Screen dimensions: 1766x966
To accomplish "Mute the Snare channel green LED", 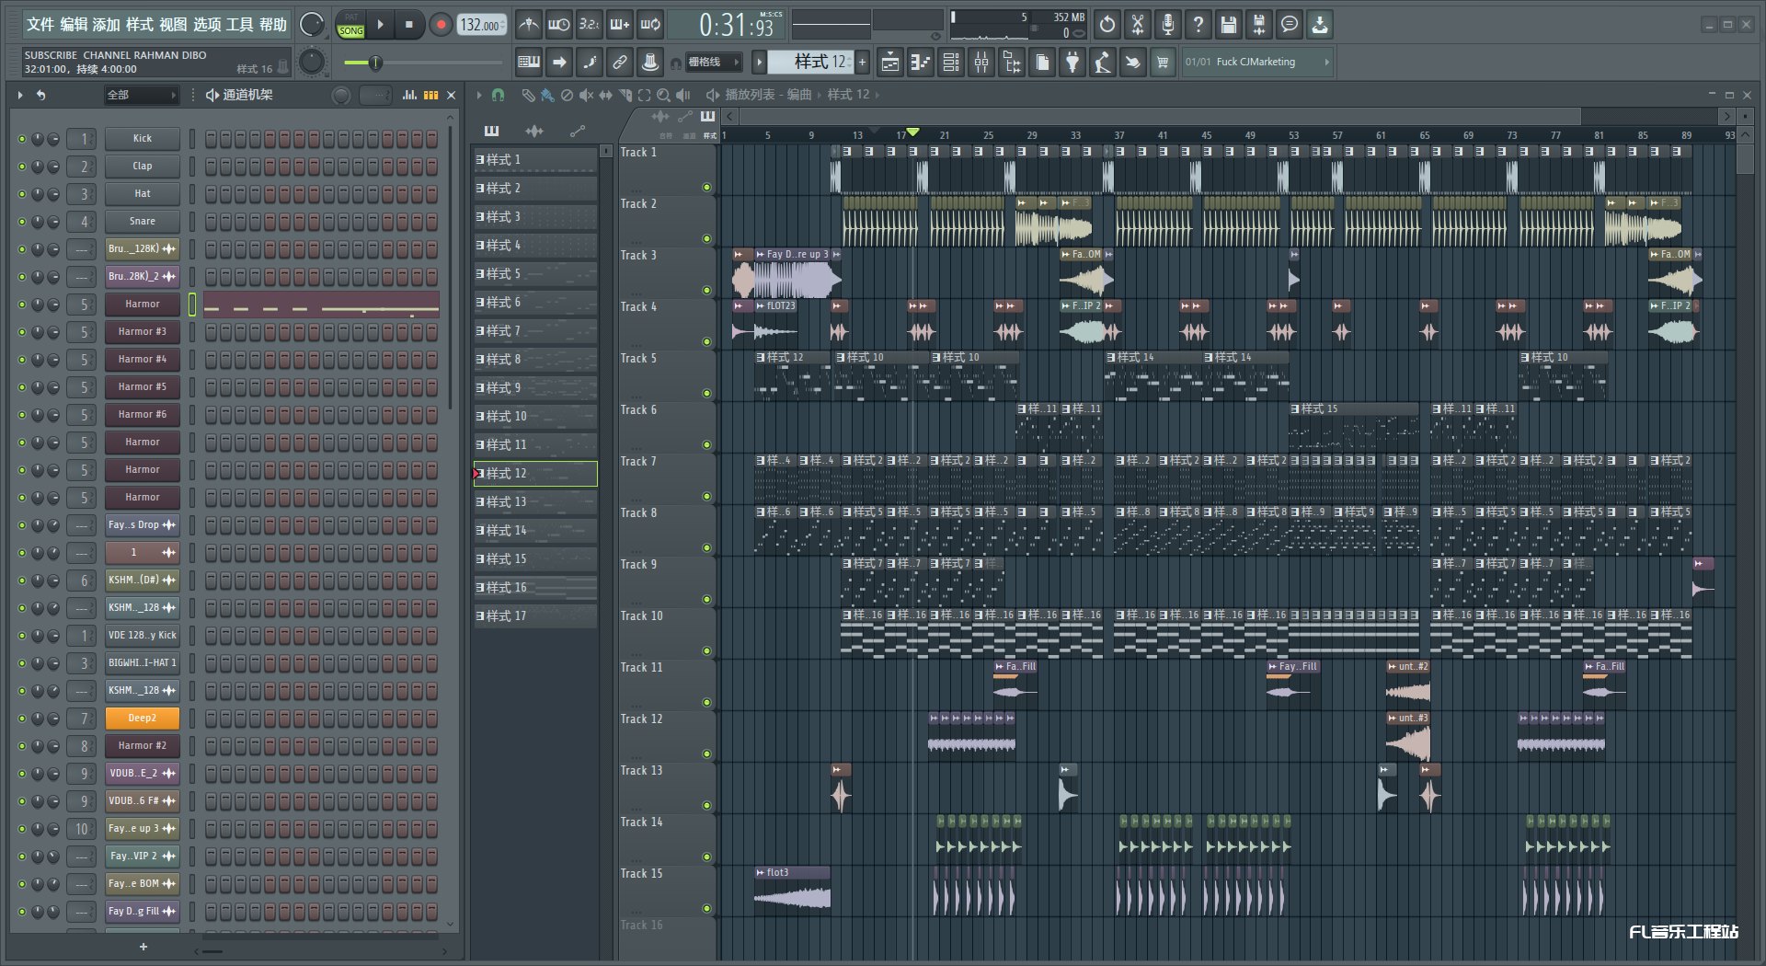I will (x=22, y=222).
